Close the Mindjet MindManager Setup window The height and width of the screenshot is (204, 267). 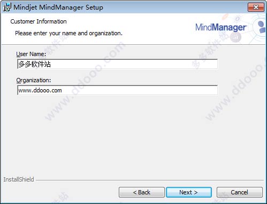(x=256, y=7)
